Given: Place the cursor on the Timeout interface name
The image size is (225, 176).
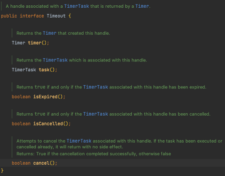Looking at the screenshot, I should pos(56,16).
